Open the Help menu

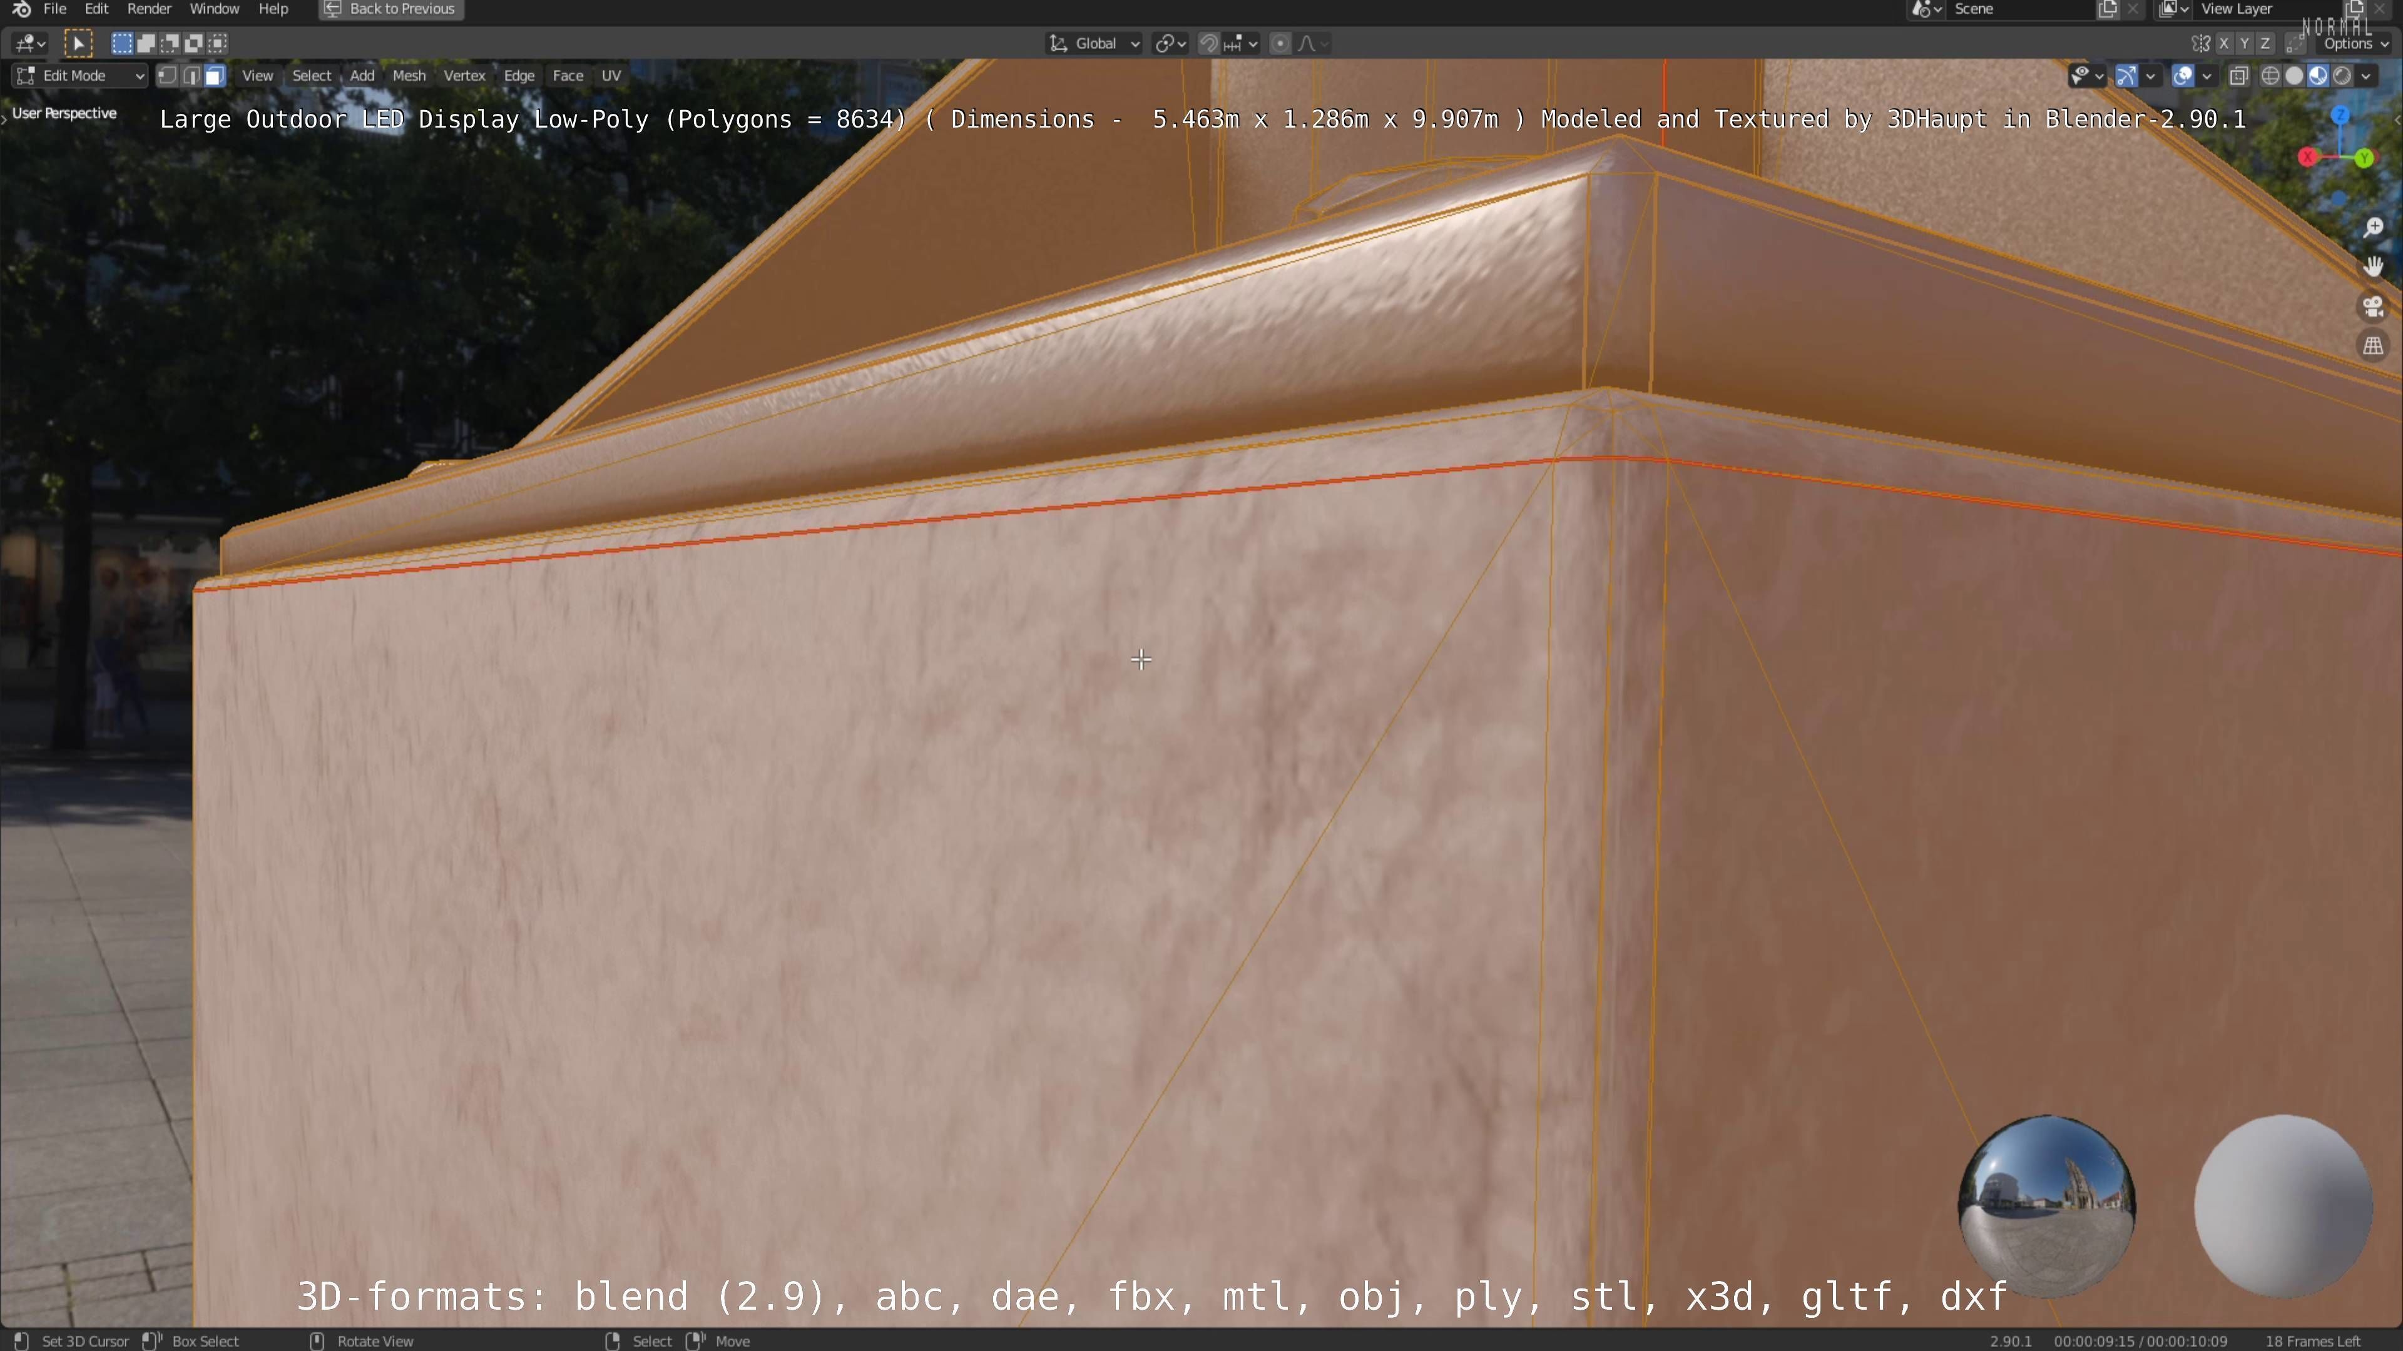point(273,9)
